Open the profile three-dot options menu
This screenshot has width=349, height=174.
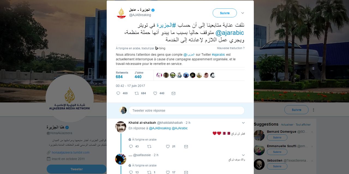tap(313, 110)
